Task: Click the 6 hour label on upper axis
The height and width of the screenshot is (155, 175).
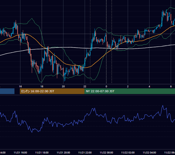Action: 171,87
